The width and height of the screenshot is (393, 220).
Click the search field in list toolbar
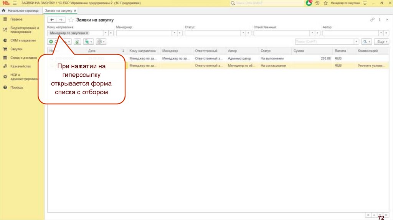point(324,41)
